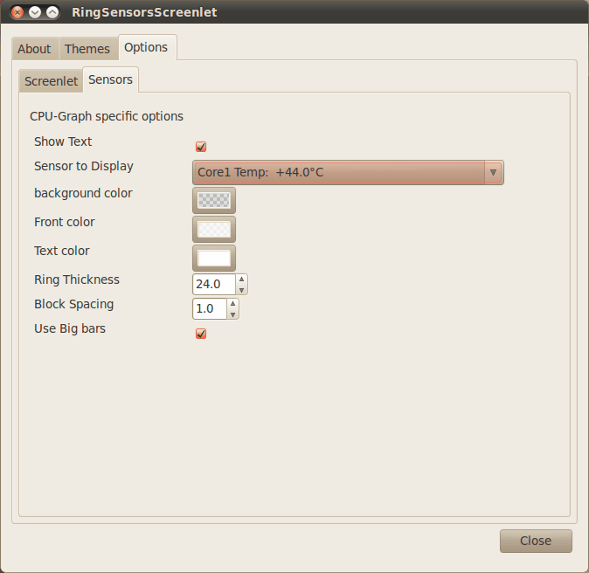The width and height of the screenshot is (589, 573).
Task: Open the Themes tab
Action: (x=87, y=49)
